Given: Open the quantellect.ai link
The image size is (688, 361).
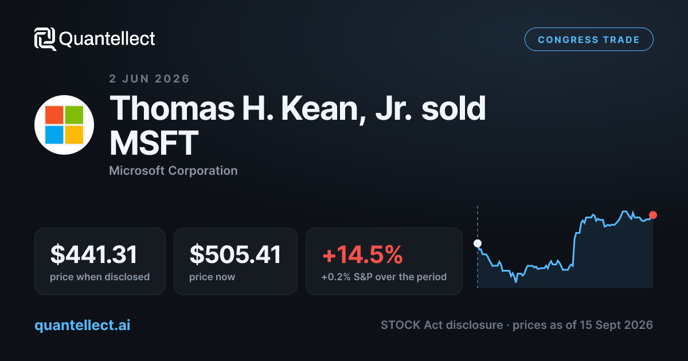Looking at the screenshot, I should [83, 325].
